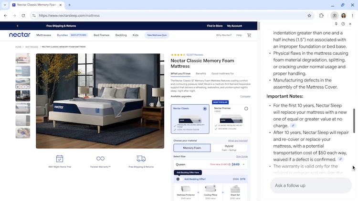Click the MATTRESSES breadcrumb
This screenshot has height=201, width=358.
32,47
